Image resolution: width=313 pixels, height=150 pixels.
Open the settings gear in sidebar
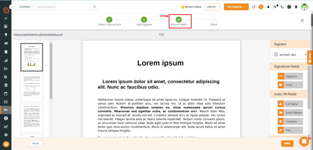click(x=6, y=135)
